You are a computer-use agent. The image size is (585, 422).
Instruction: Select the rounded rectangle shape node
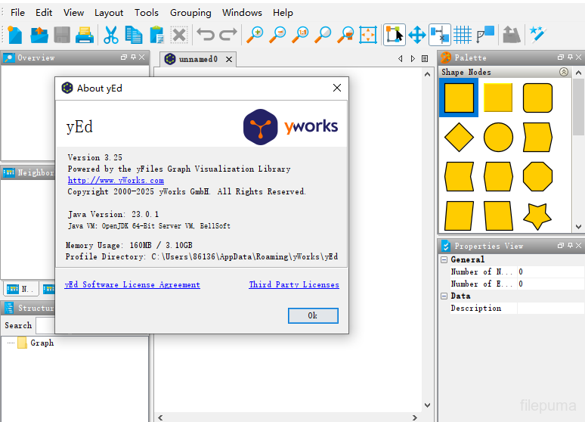[537, 98]
